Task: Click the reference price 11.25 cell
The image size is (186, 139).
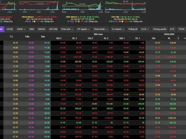Action: pyautogui.click(x=15, y=90)
